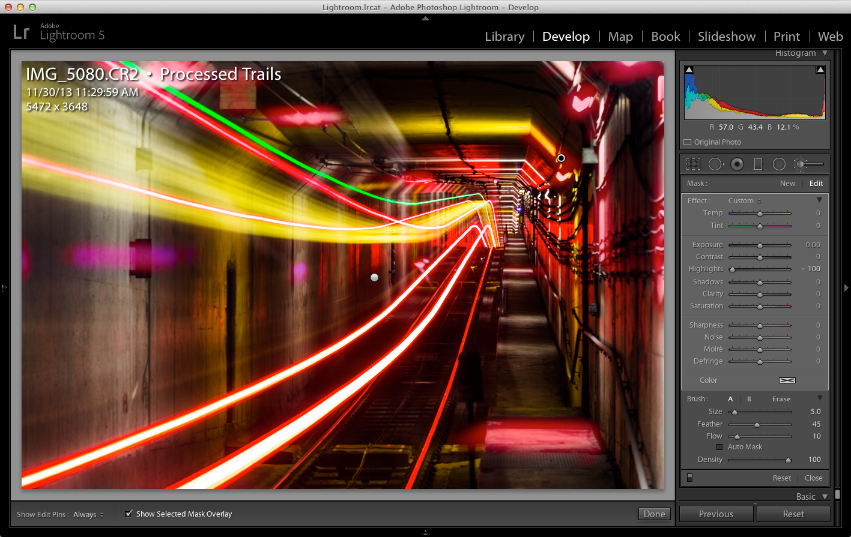
Task: Open the Color swatch picker
Action: tap(787, 380)
